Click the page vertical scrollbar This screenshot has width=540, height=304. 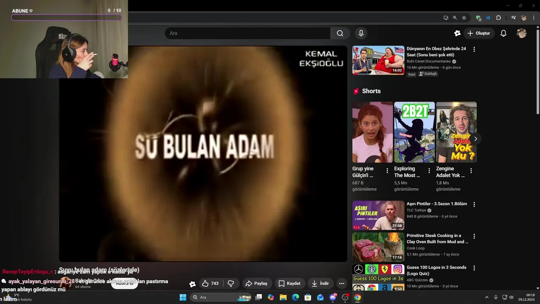537,72
